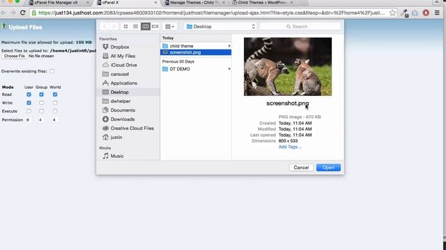The width and height of the screenshot is (446, 250).
Task: Switch file dialog to cover flow view
Action: click(x=155, y=26)
